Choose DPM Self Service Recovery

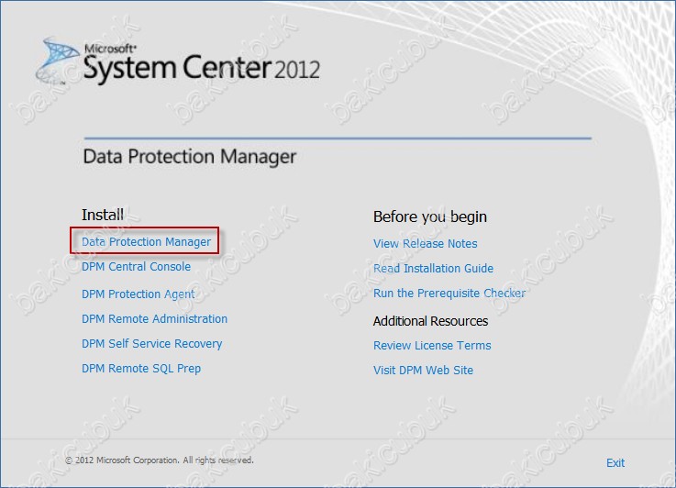coord(151,344)
